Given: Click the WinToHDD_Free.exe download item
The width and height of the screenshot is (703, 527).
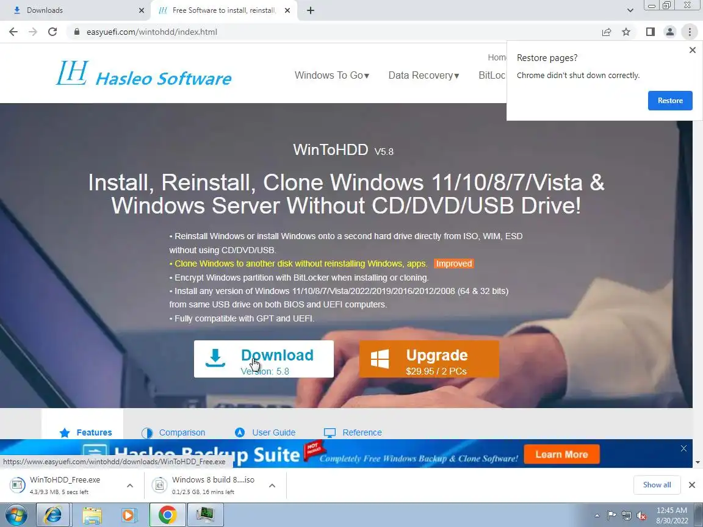Looking at the screenshot, I should 65,485.
